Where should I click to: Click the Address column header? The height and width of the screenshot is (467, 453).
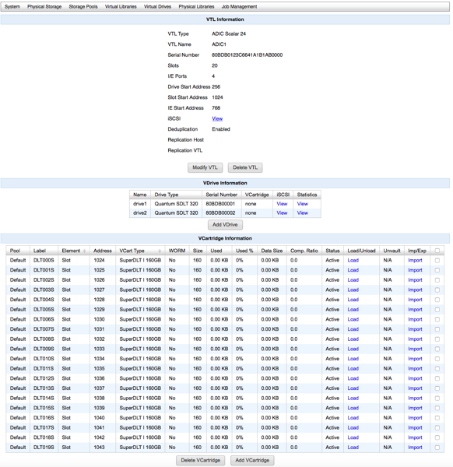click(103, 251)
